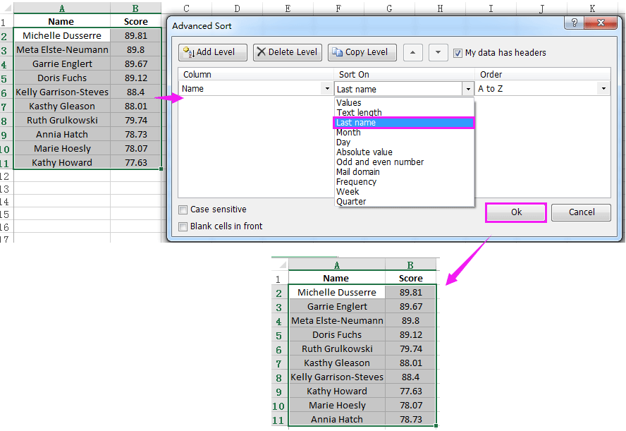Close the Advanced Sort dialog
The image size is (626, 431).
[601, 23]
